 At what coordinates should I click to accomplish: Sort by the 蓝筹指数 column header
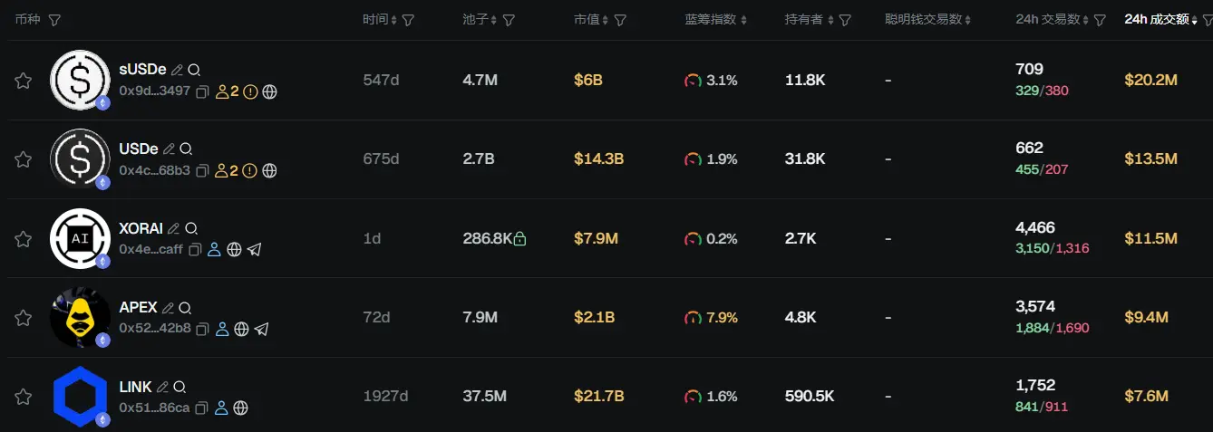[716, 19]
